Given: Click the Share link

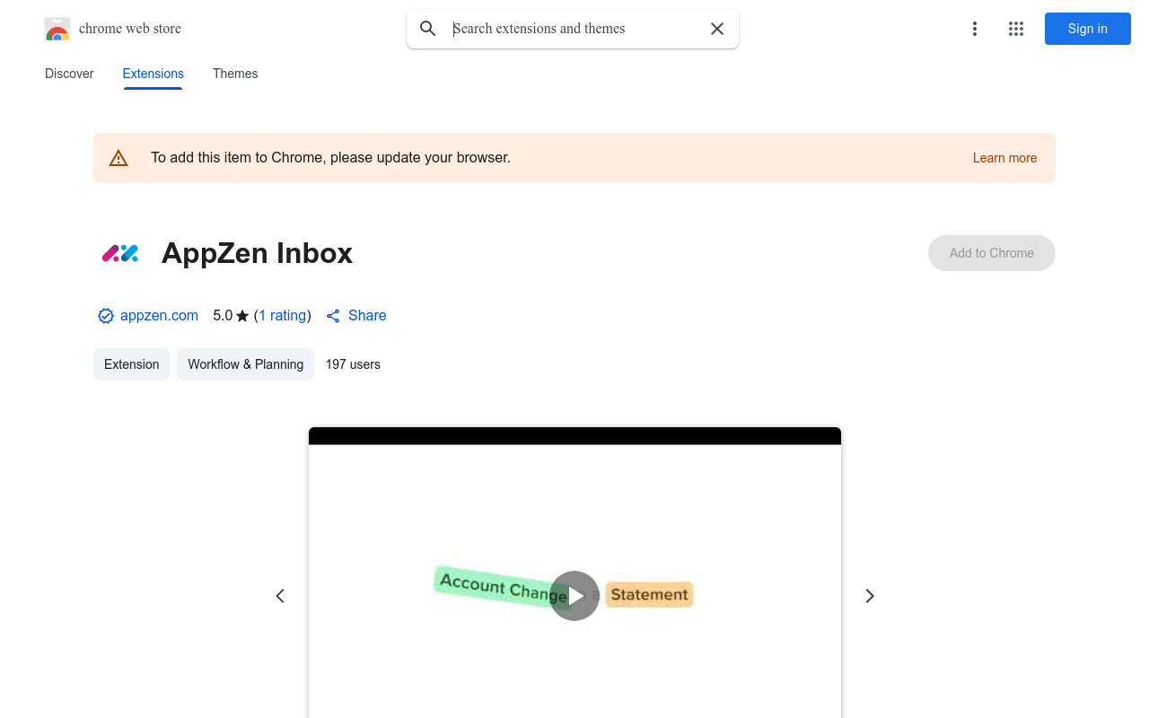Looking at the screenshot, I should (356, 316).
